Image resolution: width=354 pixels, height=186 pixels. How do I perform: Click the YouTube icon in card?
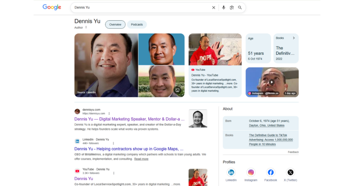(x=193, y=70)
